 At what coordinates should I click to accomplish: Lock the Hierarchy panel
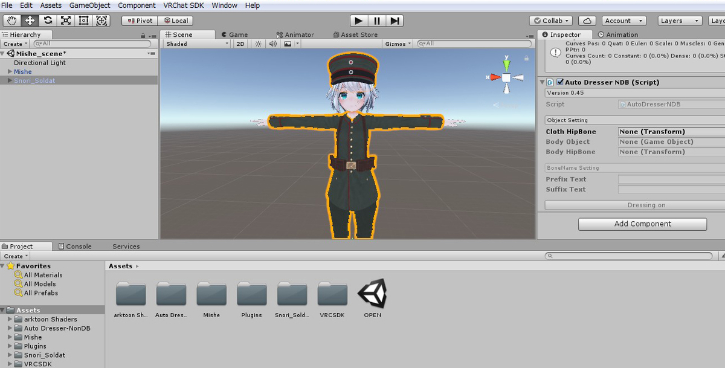pos(144,35)
